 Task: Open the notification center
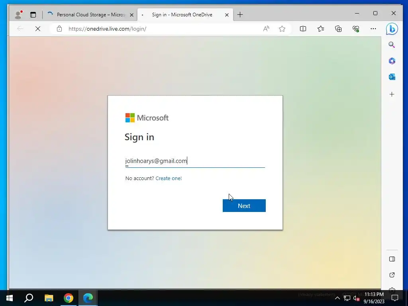coord(395,298)
